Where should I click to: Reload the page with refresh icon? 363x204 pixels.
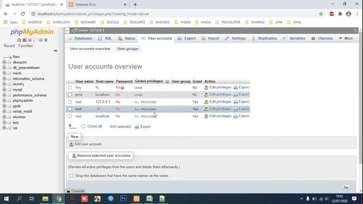[23, 14]
